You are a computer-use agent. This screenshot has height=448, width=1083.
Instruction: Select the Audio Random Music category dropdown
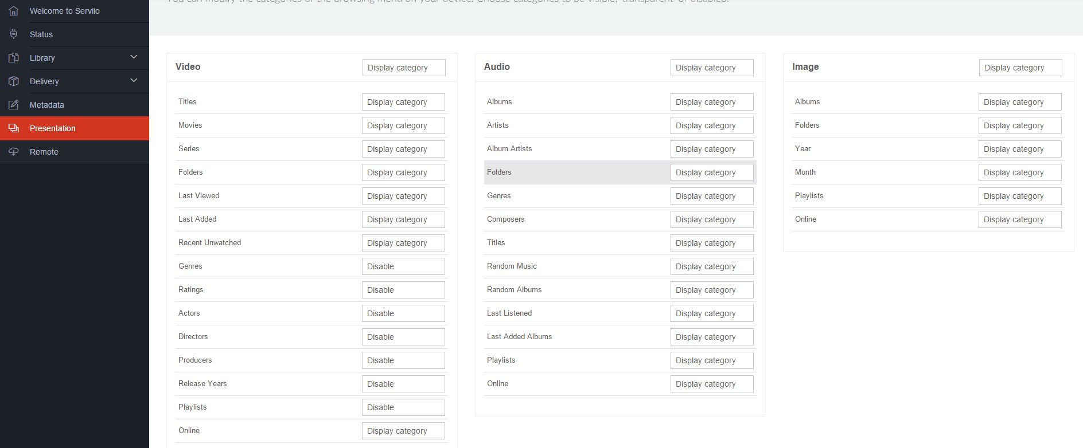point(711,266)
